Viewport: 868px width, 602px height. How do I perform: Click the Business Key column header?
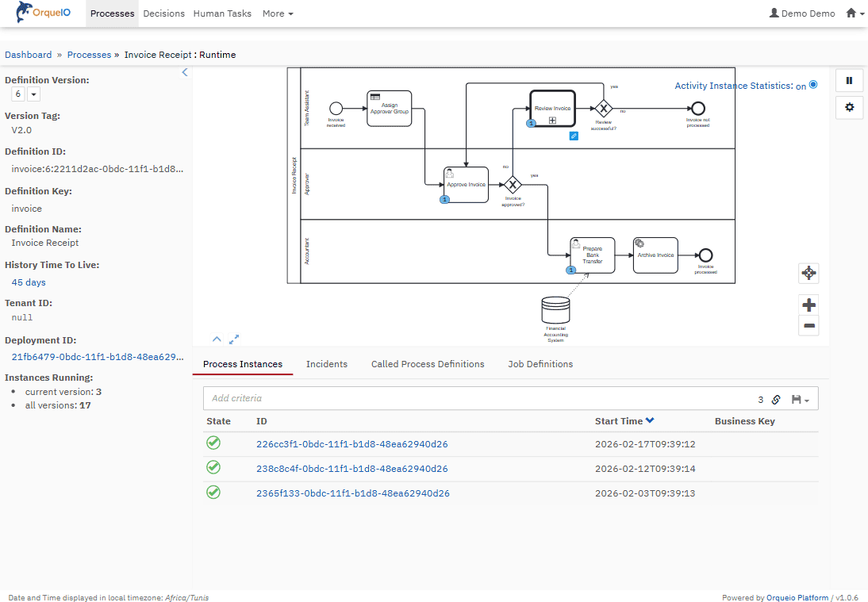[x=744, y=421]
